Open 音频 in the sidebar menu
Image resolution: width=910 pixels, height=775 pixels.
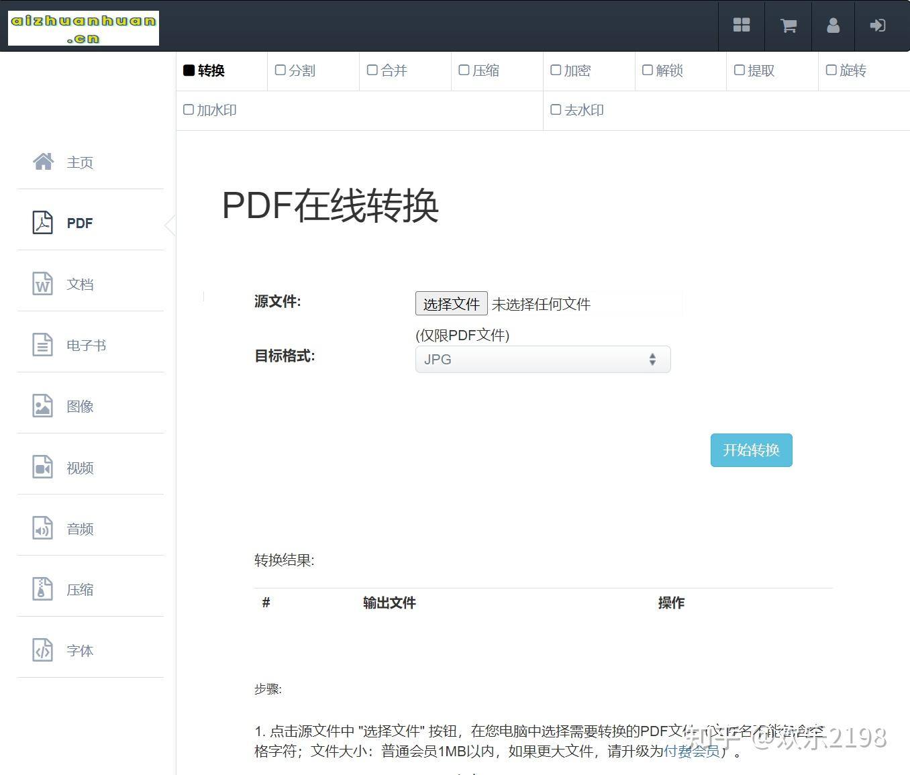click(80, 529)
